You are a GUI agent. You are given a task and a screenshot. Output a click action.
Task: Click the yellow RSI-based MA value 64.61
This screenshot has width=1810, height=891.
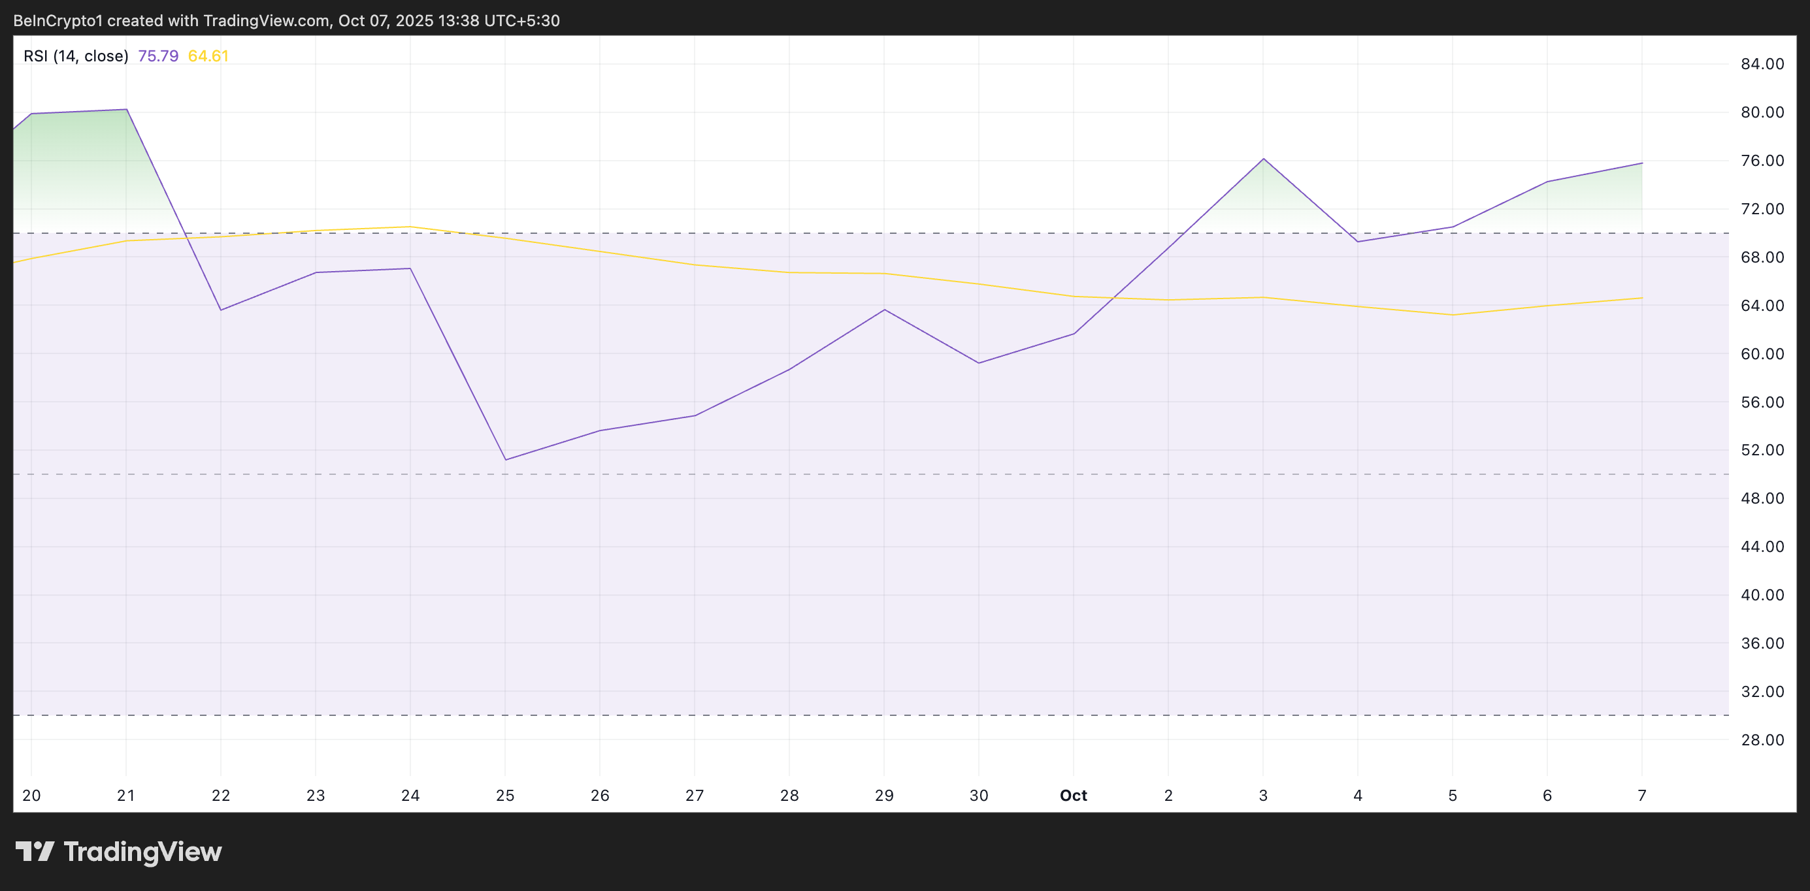point(207,56)
